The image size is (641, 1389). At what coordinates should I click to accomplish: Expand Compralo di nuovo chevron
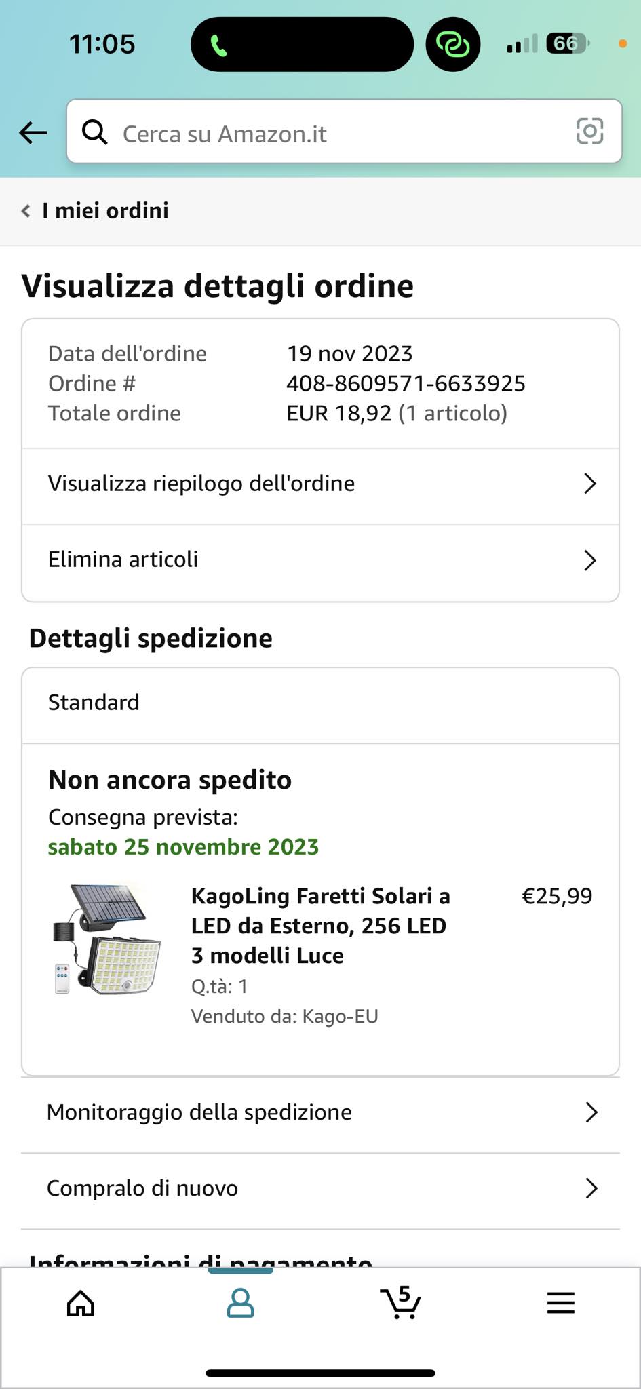point(591,1188)
